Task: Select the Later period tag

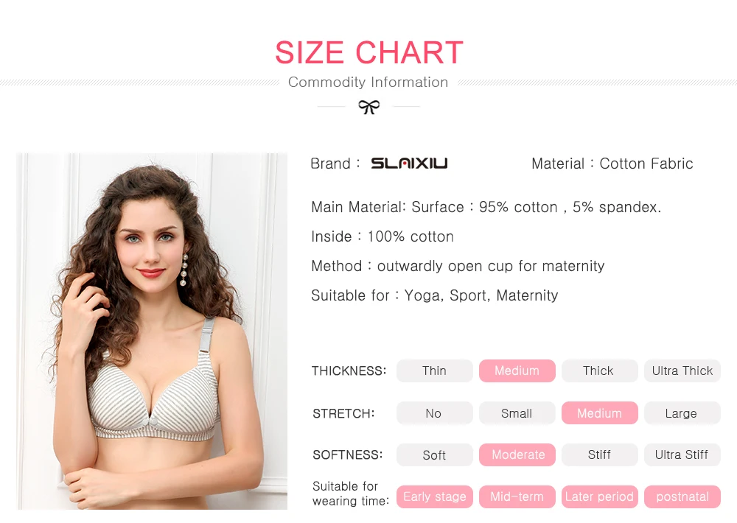Action: 599,496
